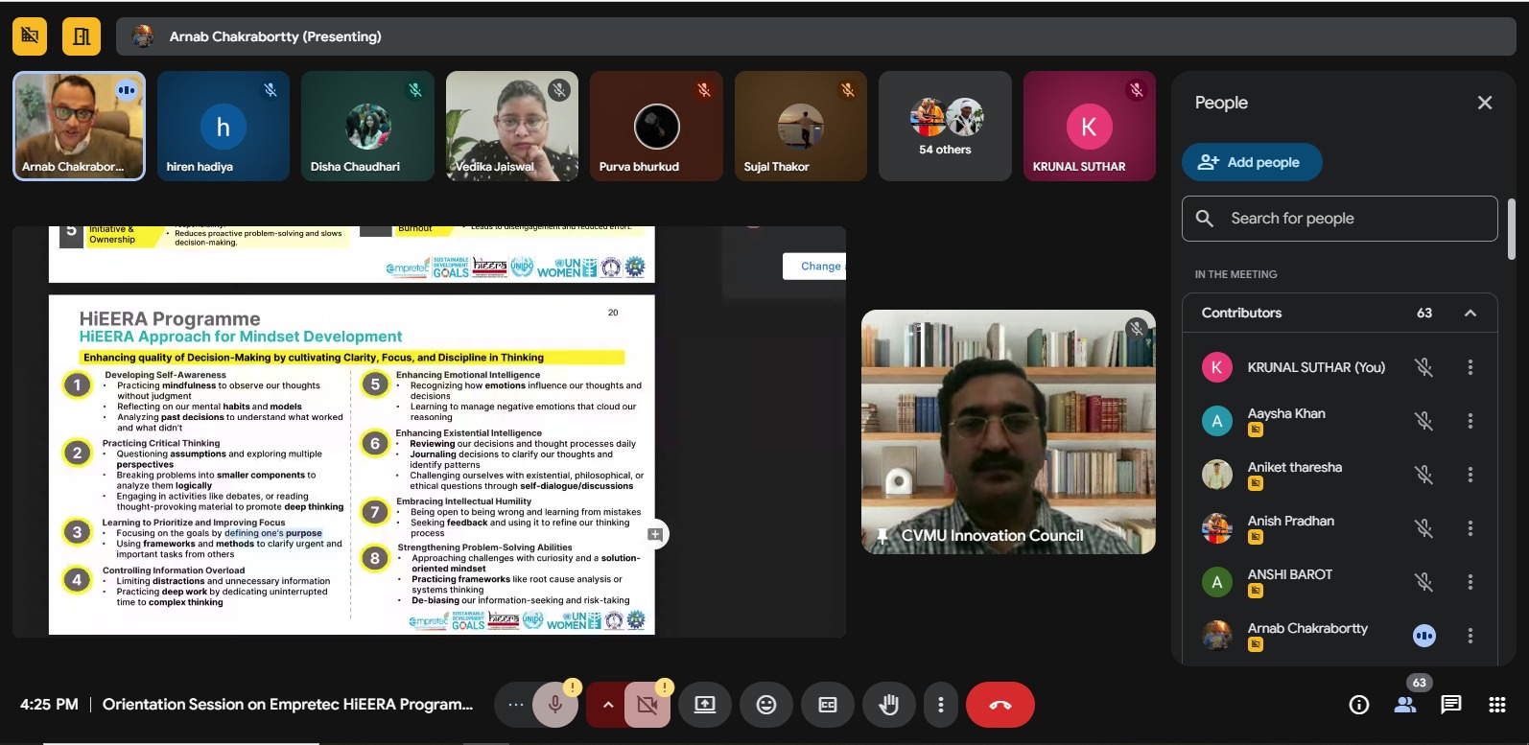Collapse the Contributors list
The height and width of the screenshot is (745, 1529).
click(x=1470, y=314)
